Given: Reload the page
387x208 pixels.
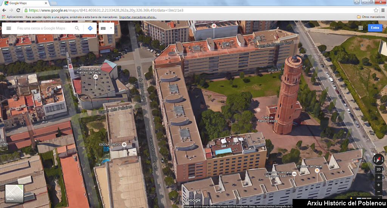Looking at the screenshot, I should click(18, 10).
